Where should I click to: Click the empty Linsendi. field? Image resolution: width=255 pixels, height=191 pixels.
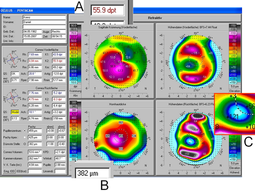[x=60, y=171]
